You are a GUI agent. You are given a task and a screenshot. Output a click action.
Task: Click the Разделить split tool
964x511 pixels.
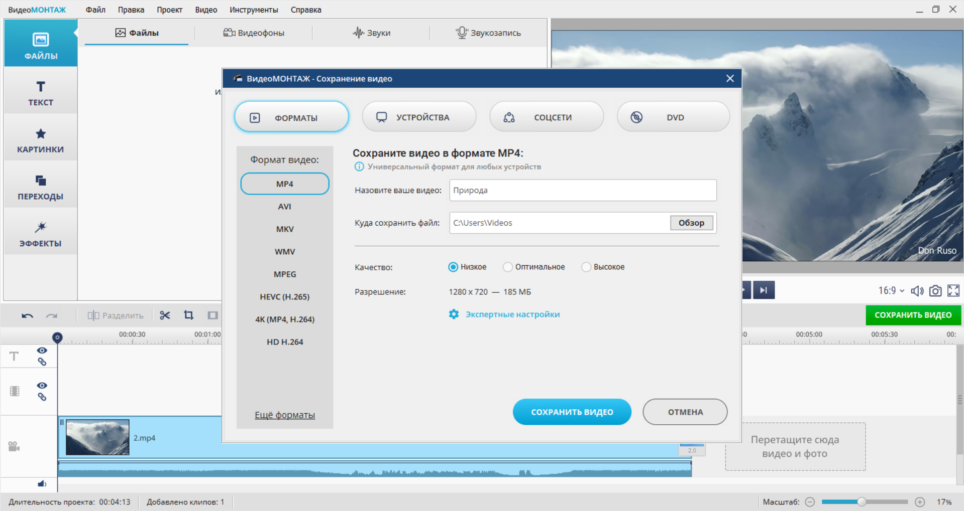click(x=116, y=315)
